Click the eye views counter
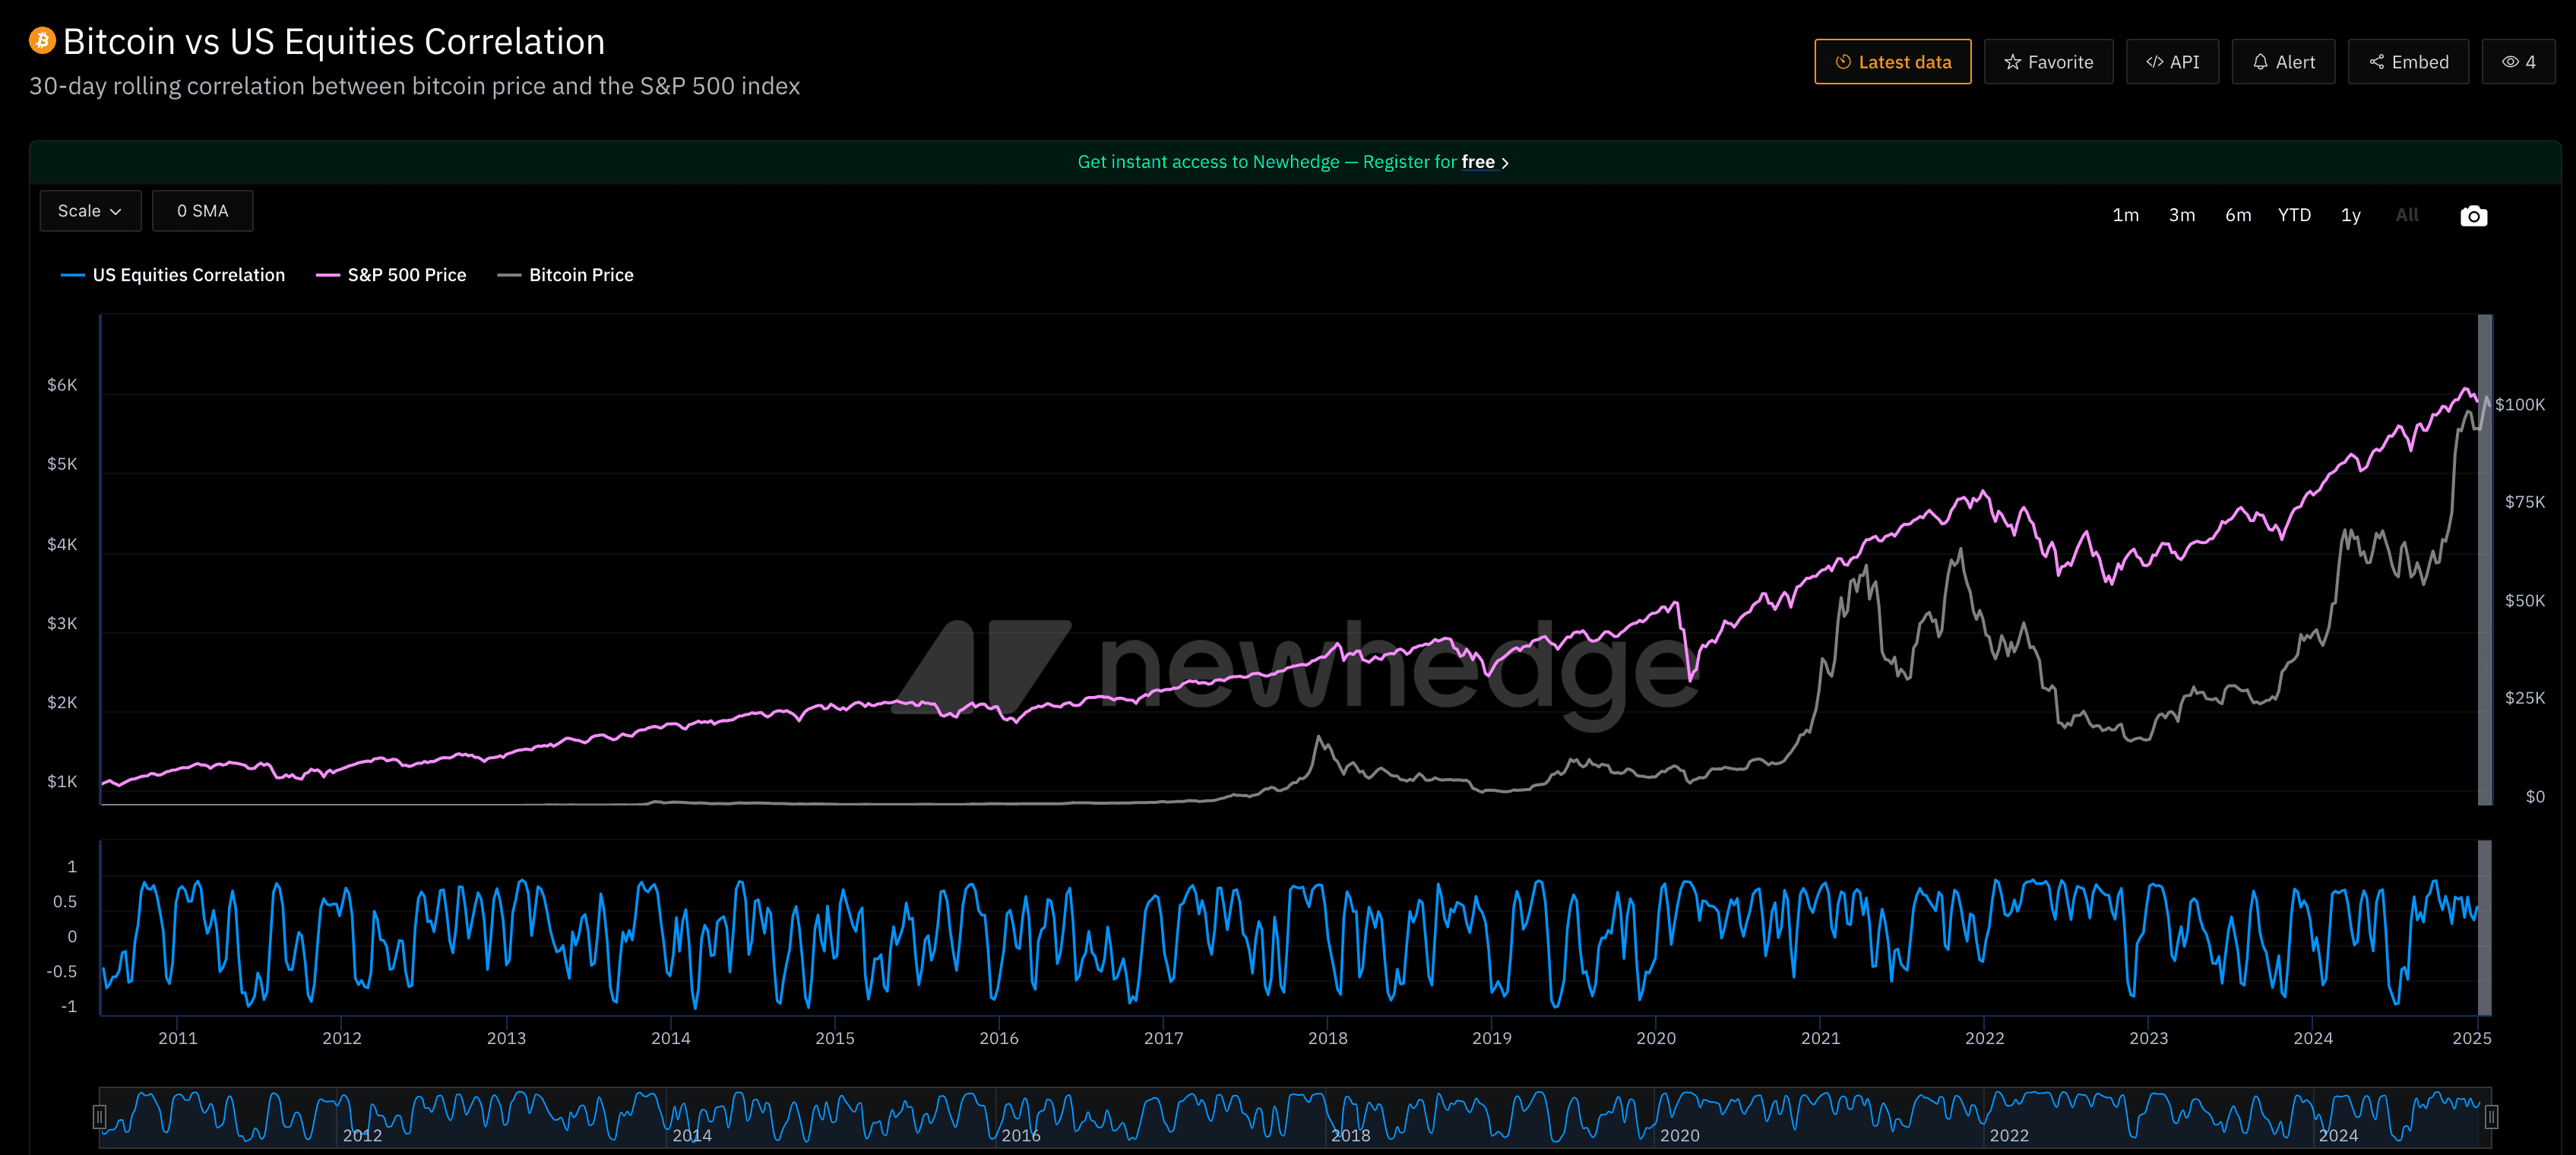2576x1155 pixels. click(2518, 62)
